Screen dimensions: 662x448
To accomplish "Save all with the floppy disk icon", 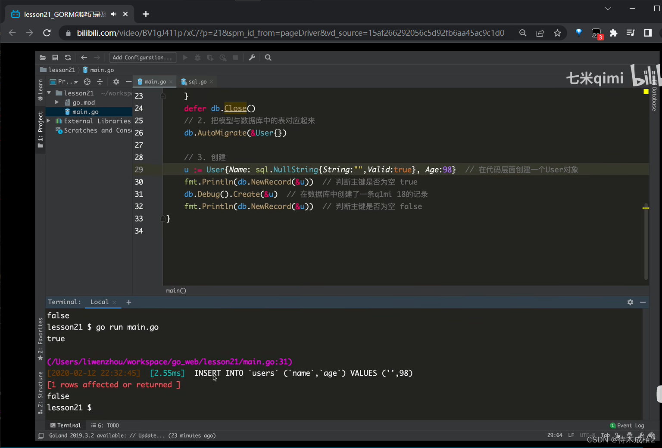I will tap(55, 58).
